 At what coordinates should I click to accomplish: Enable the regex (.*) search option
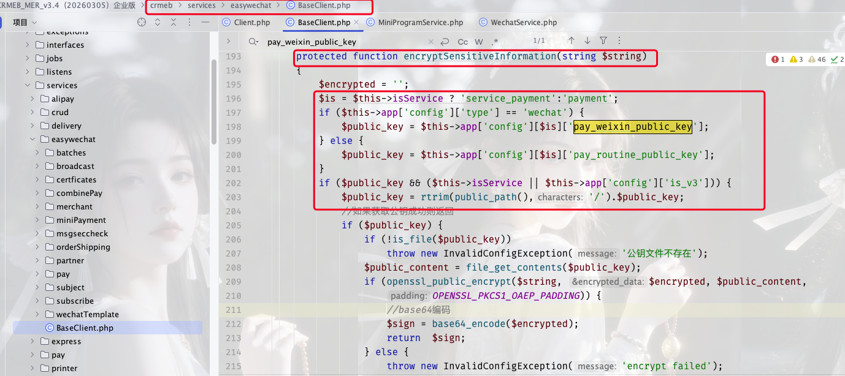click(494, 42)
